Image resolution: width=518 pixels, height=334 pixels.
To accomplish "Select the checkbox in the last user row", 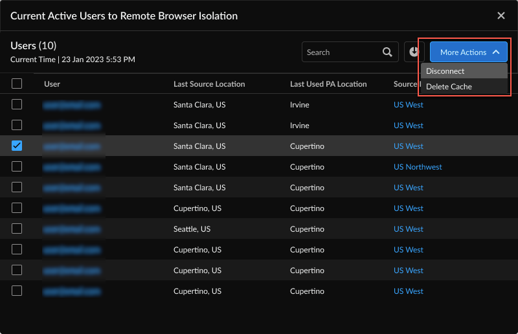I will (17, 291).
